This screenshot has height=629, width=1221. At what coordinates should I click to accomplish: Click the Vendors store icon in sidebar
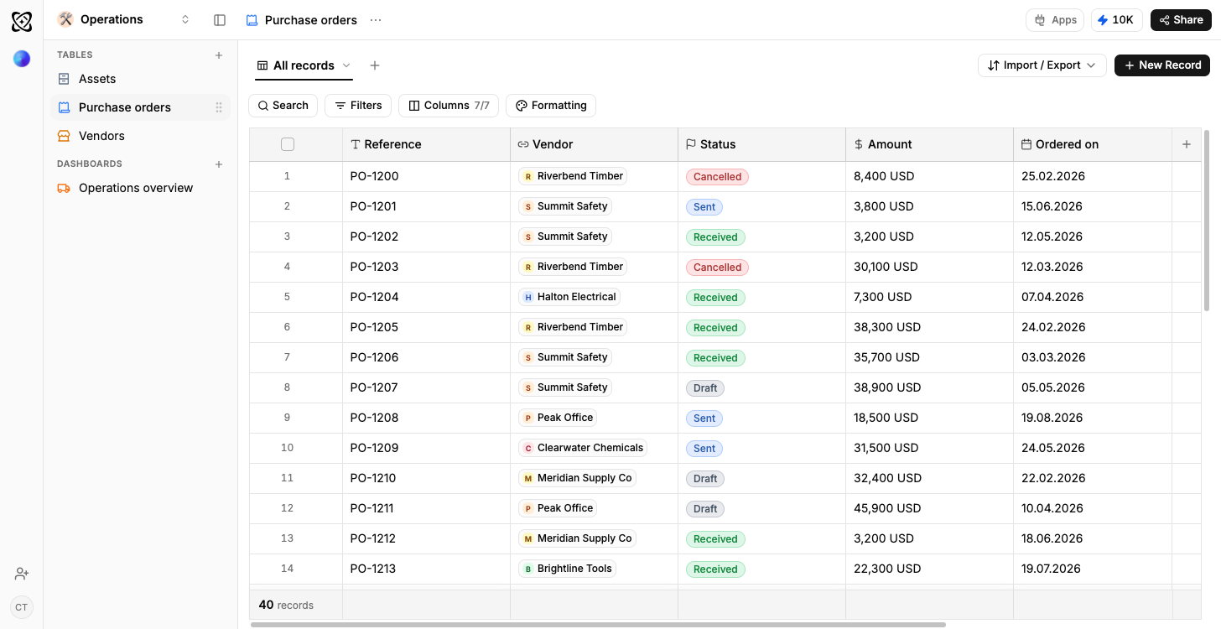click(64, 136)
